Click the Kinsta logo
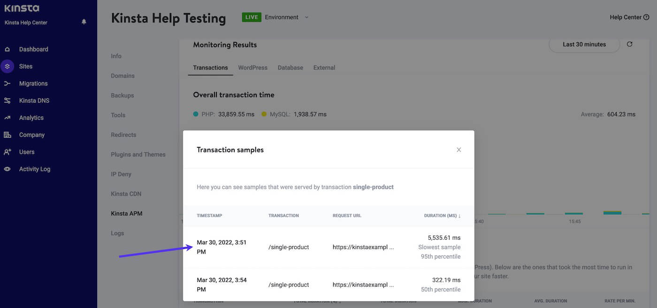 22,8
